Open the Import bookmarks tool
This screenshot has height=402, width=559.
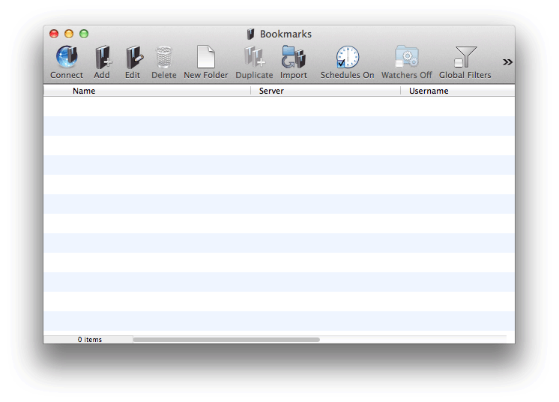pyautogui.click(x=293, y=58)
